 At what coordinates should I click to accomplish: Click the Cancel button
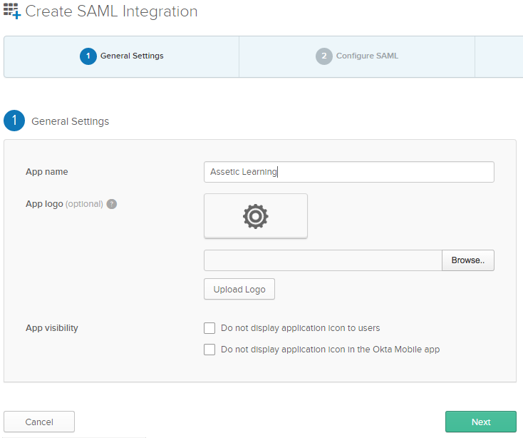39,422
